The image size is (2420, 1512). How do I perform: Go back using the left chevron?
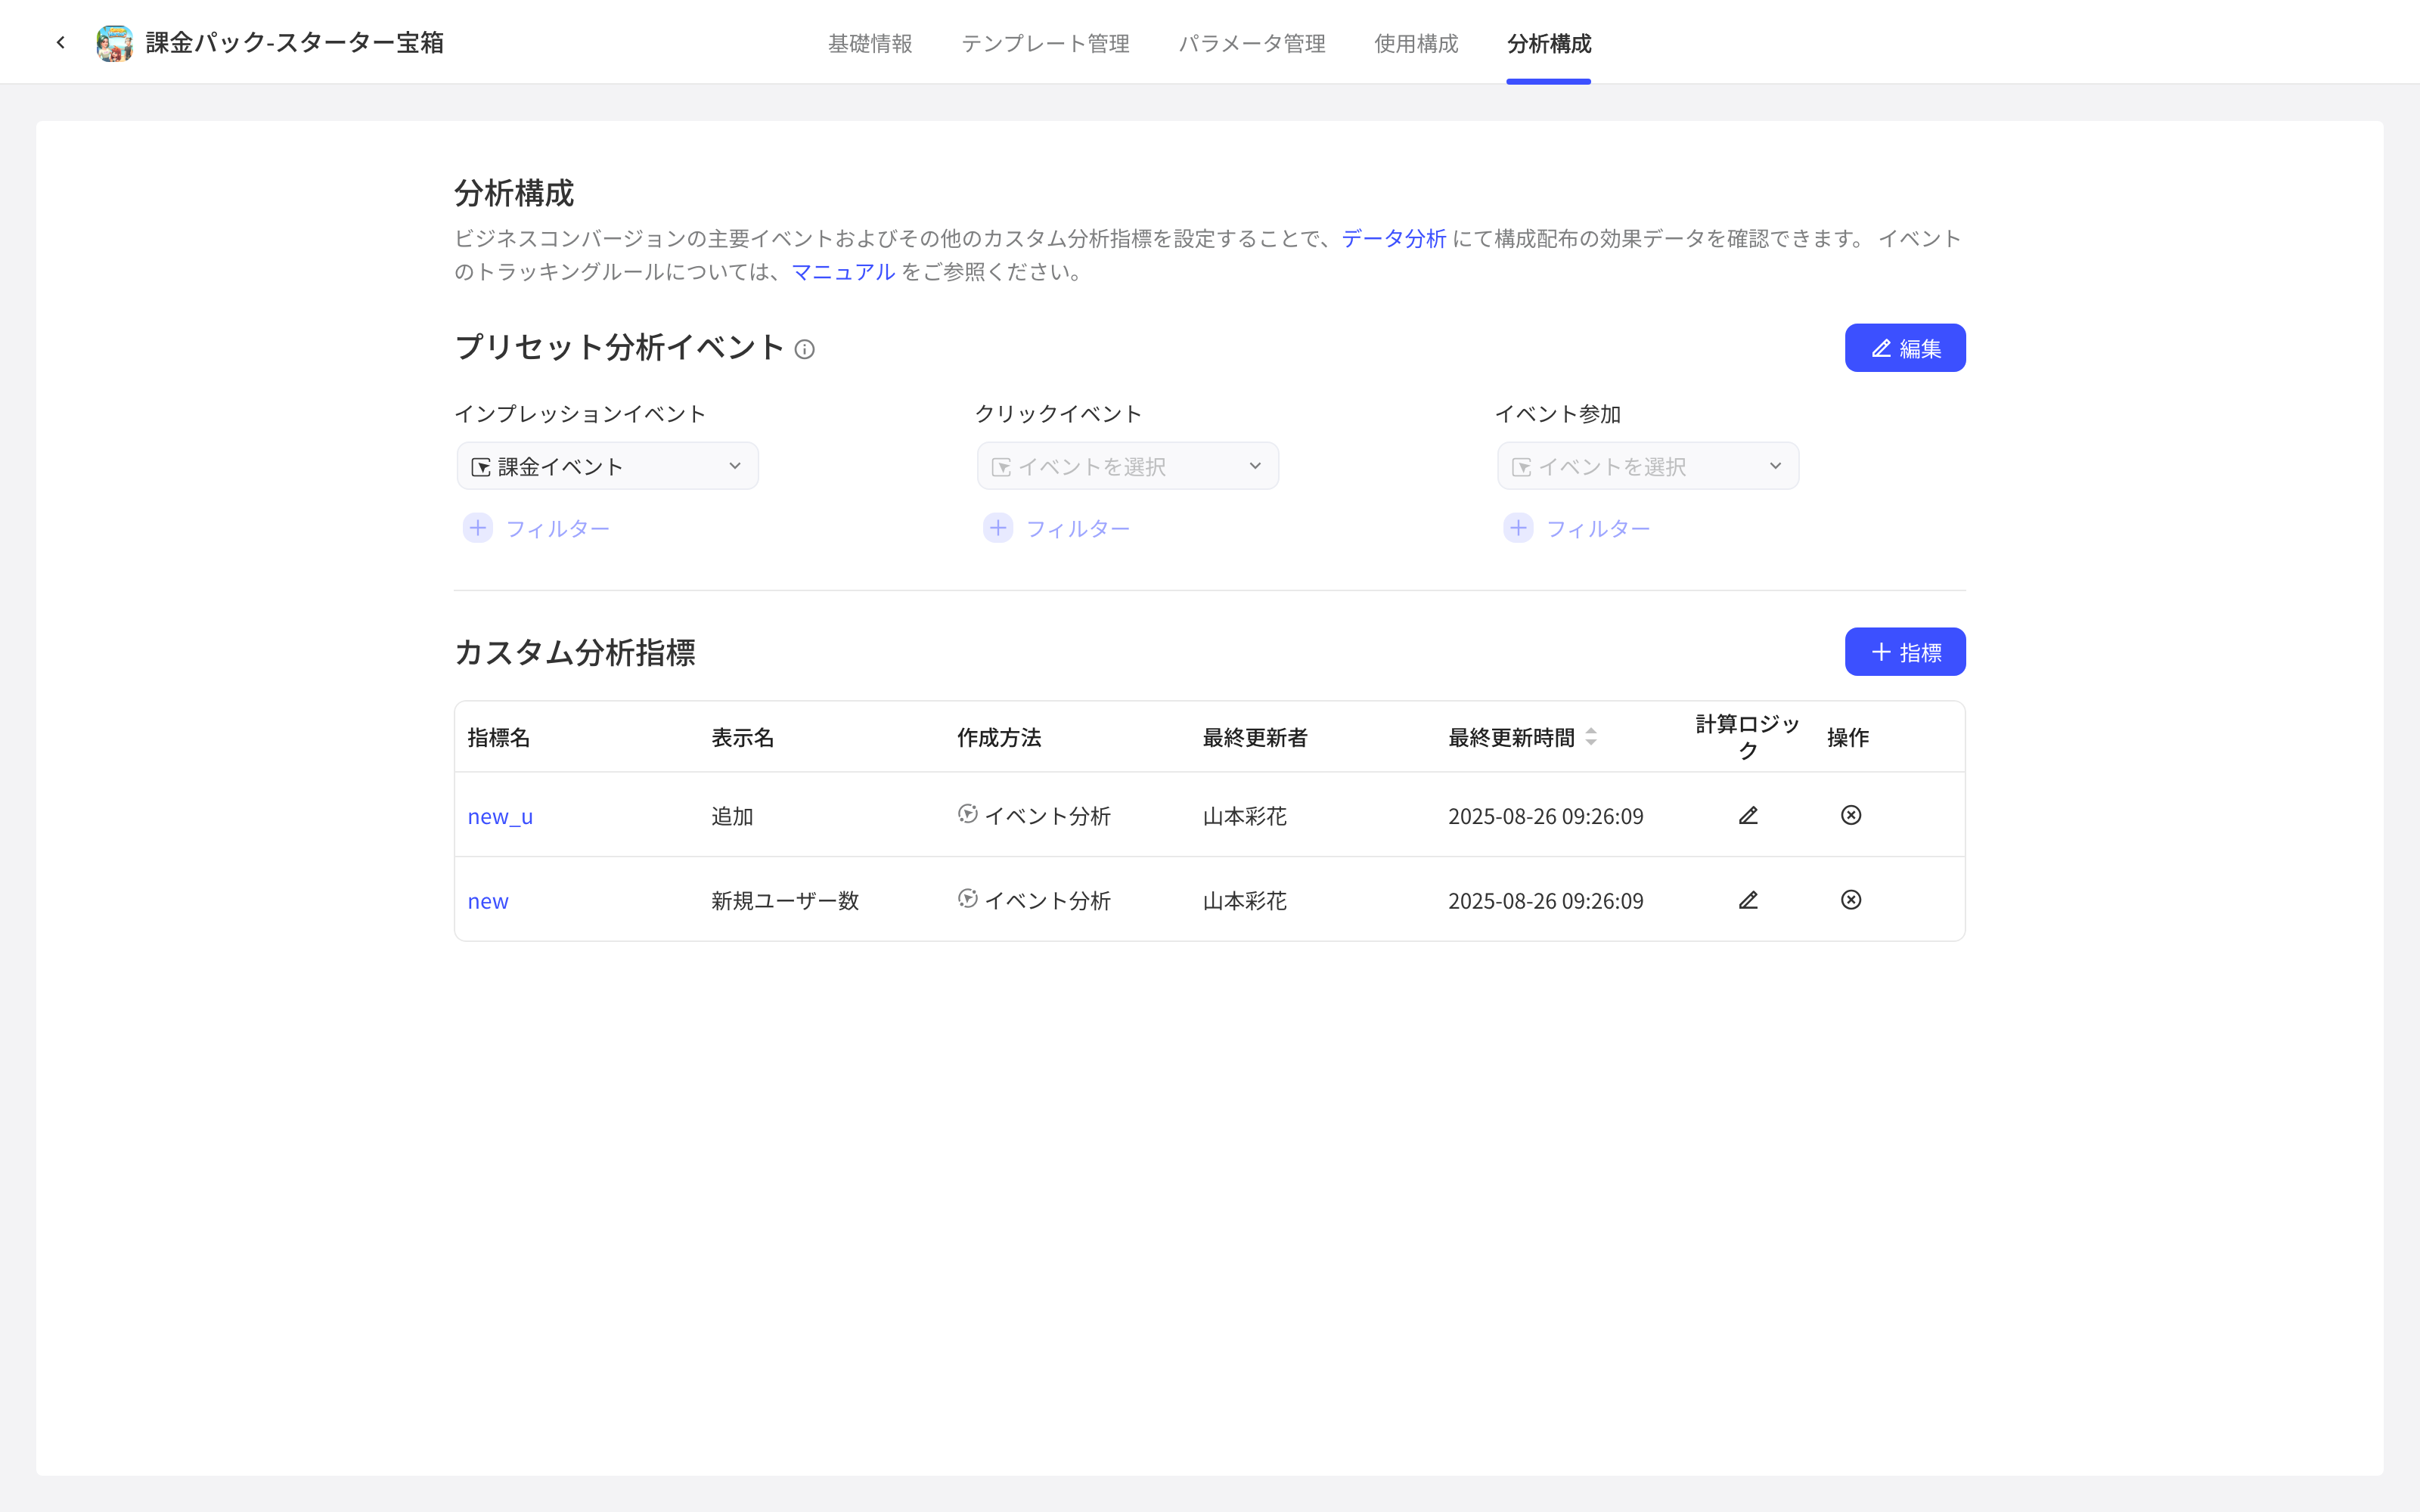coord(61,42)
